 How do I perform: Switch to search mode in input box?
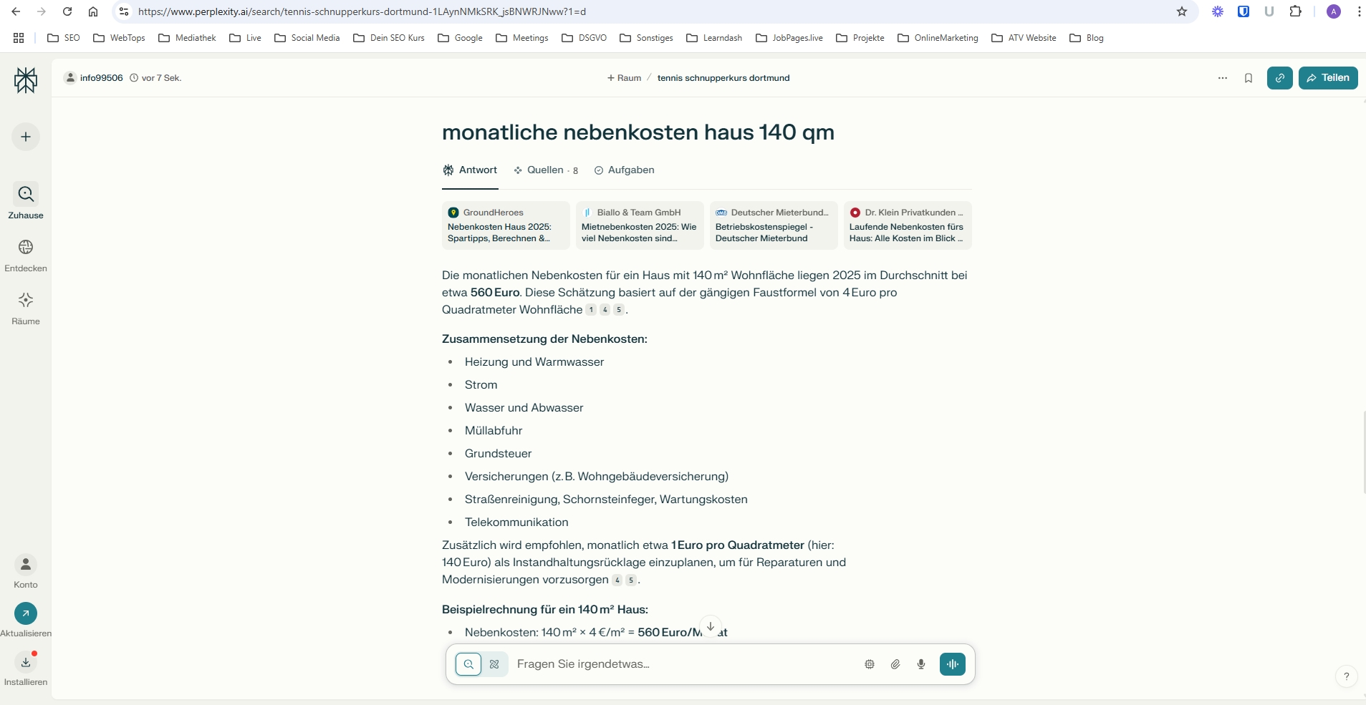coord(468,664)
